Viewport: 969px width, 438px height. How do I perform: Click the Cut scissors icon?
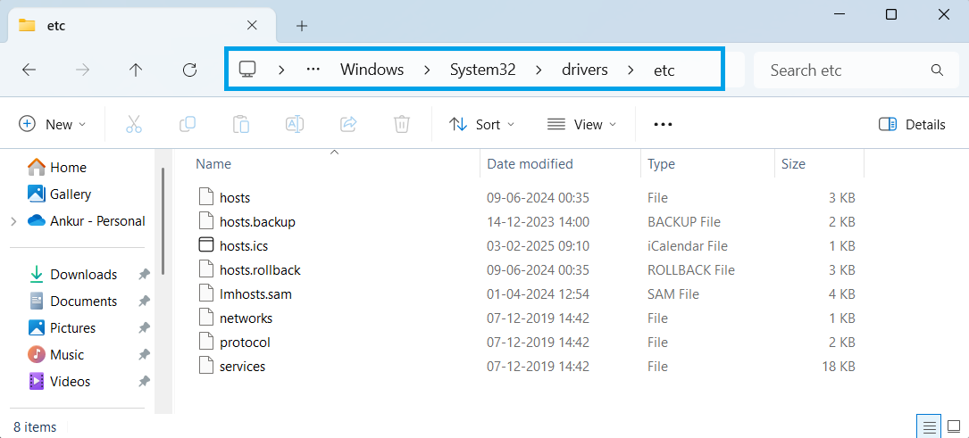134,125
